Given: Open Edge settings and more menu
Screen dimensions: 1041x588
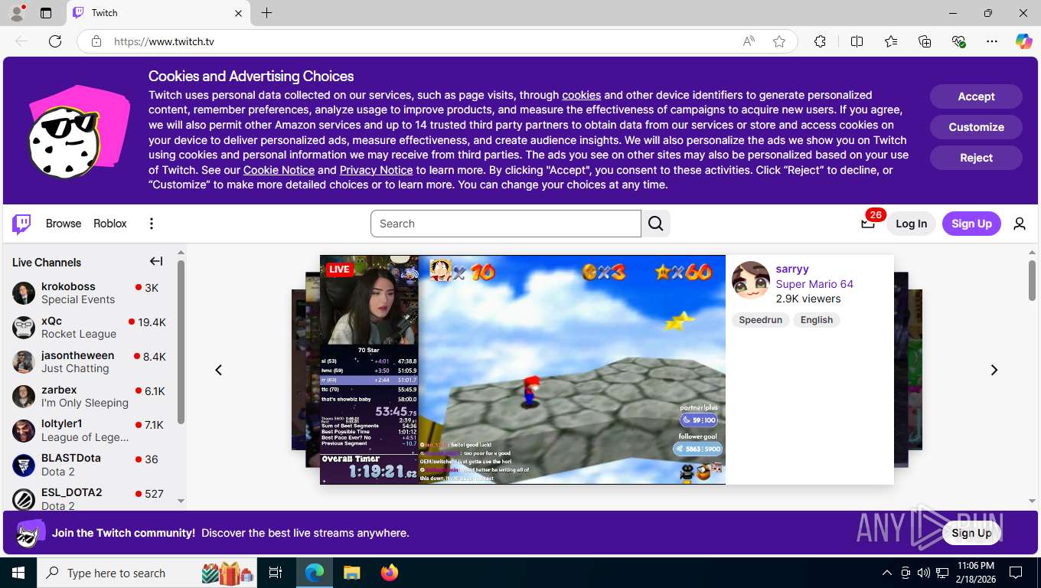Looking at the screenshot, I should (992, 41).
